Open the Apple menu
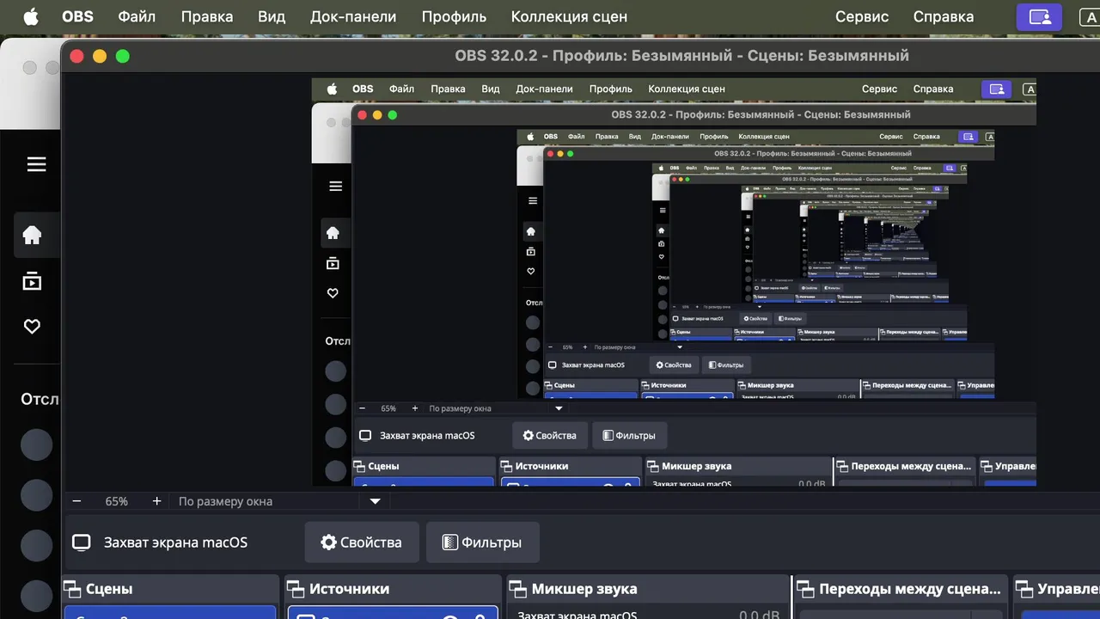1100x619 pixels. 30,17
